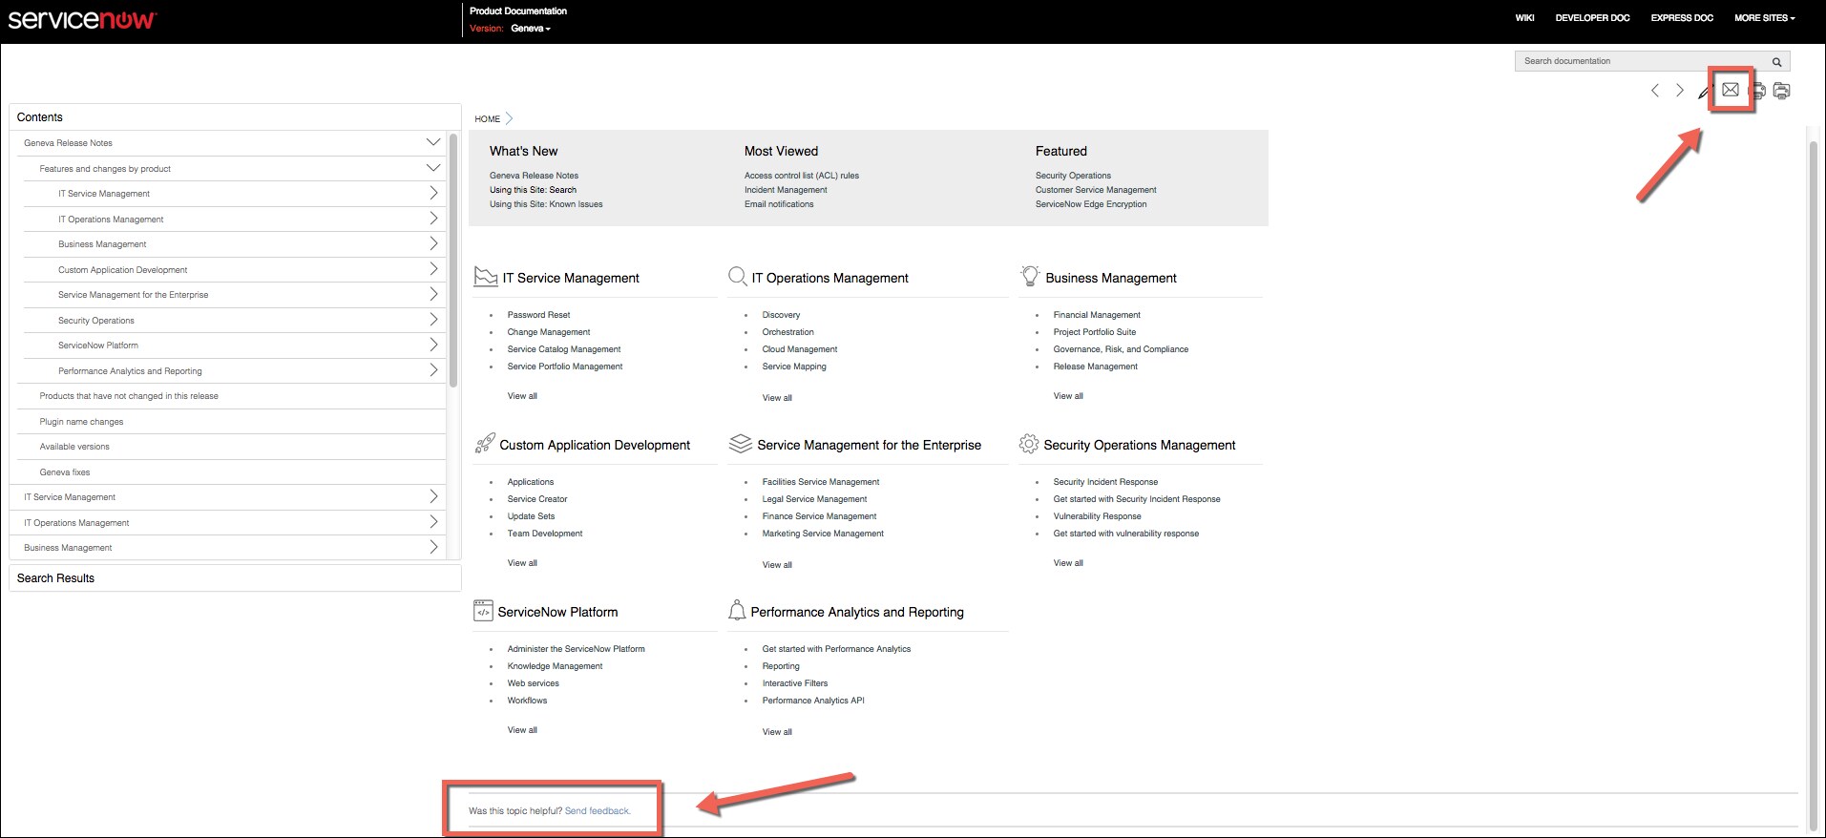This screenshot has width=1826, height=838.
Task: Click the Contents panel scrollbar
Action: 453,260
